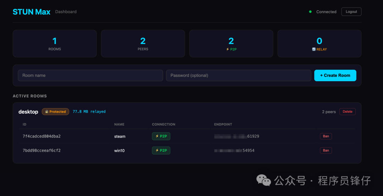383x196 pixels.
Task: Click the P2P lightning bolt stat icon
Action: tap(227, 49)
